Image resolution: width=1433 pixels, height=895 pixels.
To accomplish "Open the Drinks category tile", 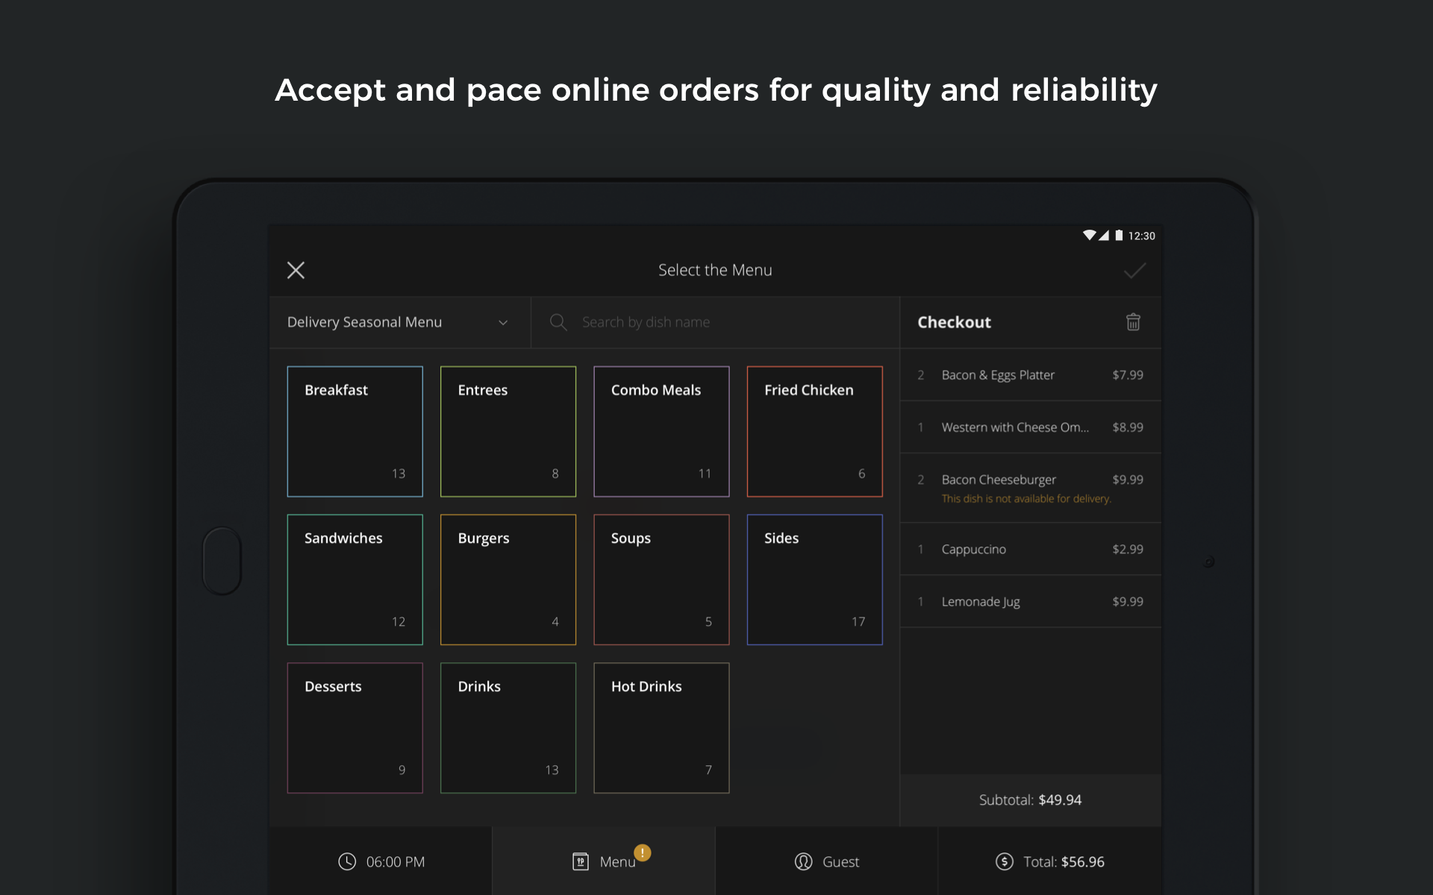I will click(508, 728).
